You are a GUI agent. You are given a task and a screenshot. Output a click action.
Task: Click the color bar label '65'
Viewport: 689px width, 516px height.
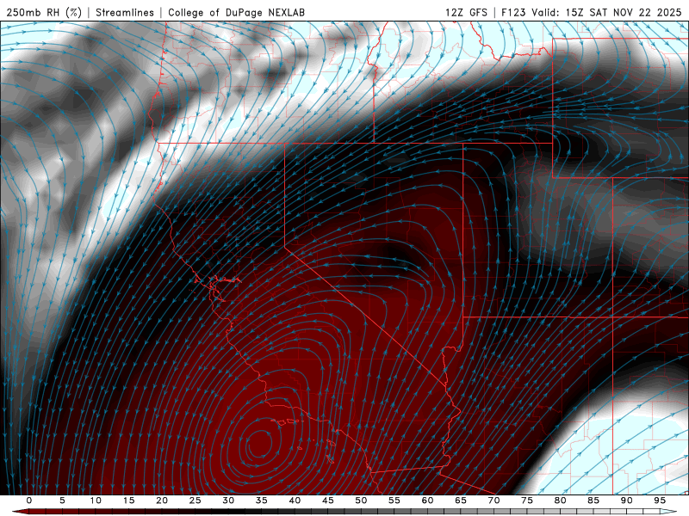[x=461, y=501]
